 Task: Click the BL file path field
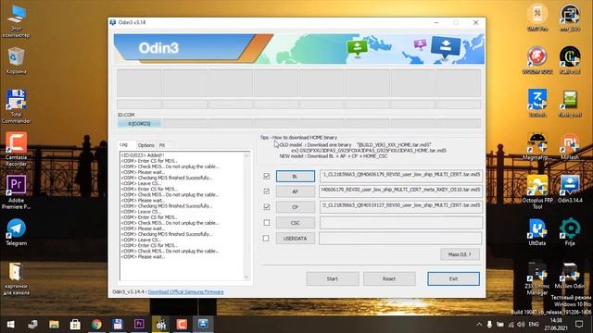401,176
